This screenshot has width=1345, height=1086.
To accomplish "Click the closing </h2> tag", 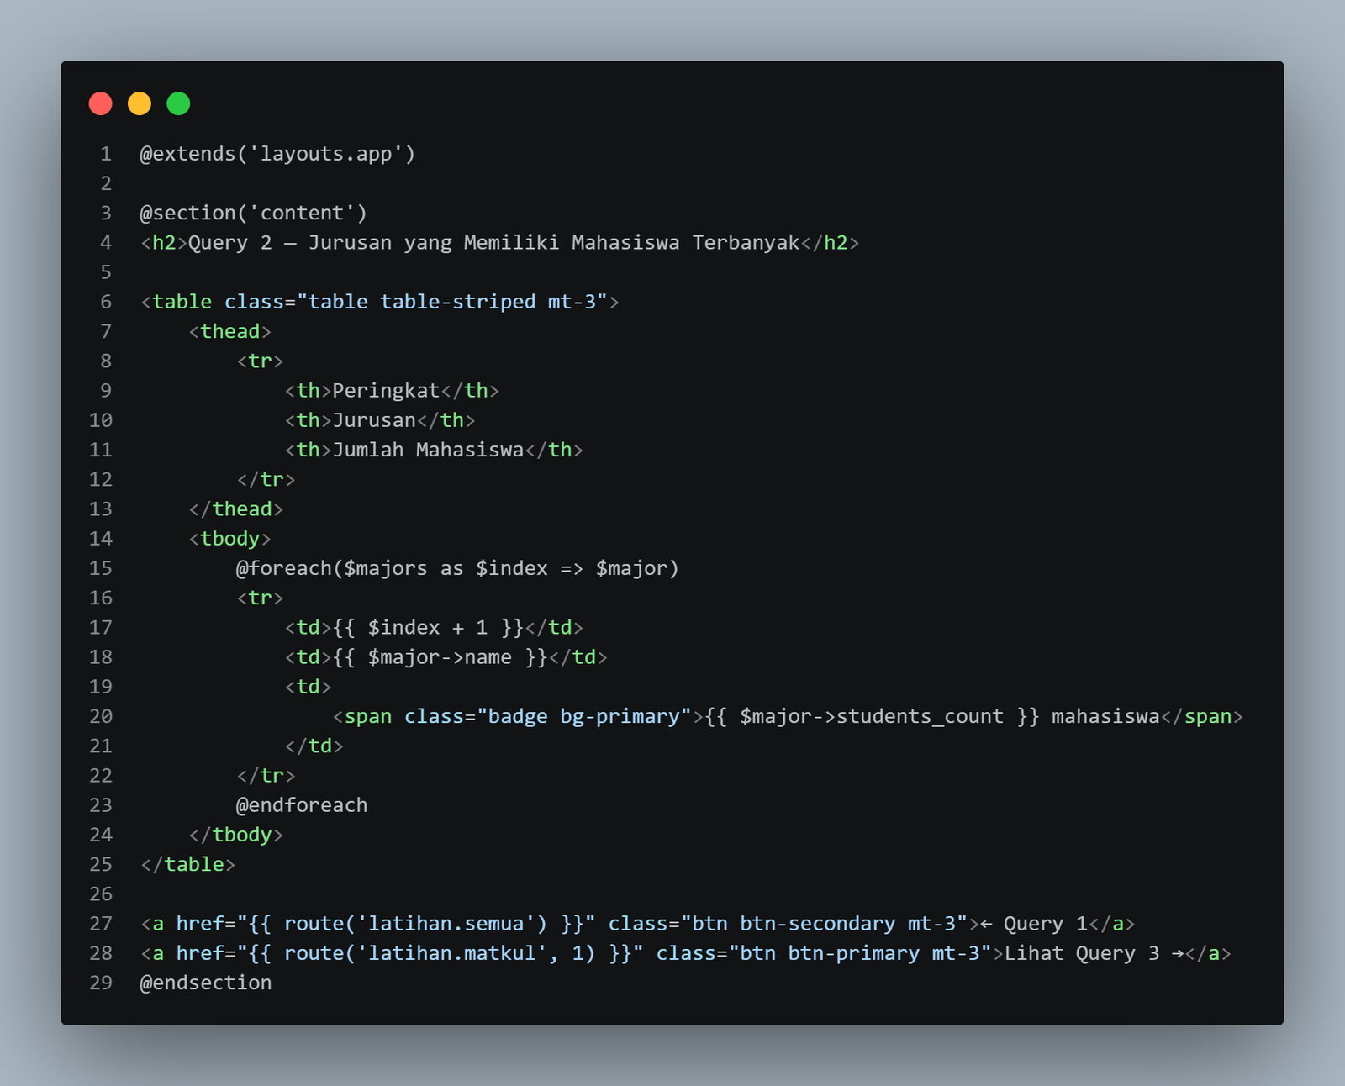I will 830,243.
